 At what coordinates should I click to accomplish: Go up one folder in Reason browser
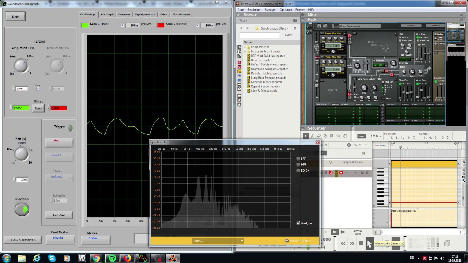(x=295, y=28)
